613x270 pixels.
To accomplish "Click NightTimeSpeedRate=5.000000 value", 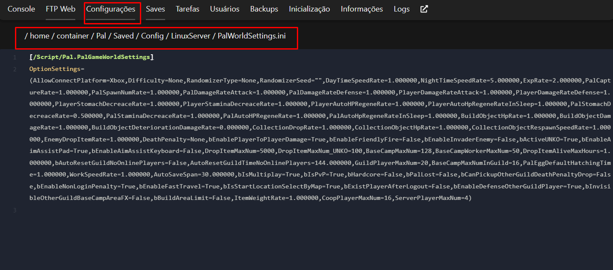I will pos(470,80).
